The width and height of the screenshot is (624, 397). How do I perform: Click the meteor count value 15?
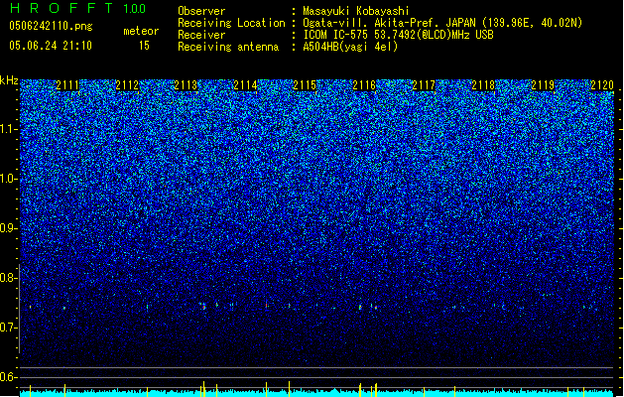144,46
